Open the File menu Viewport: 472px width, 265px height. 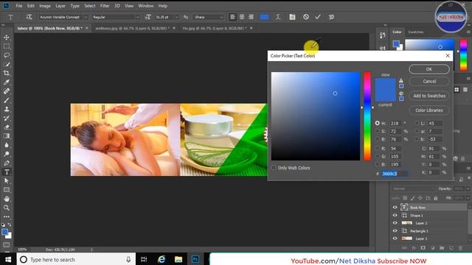point(19,6)
